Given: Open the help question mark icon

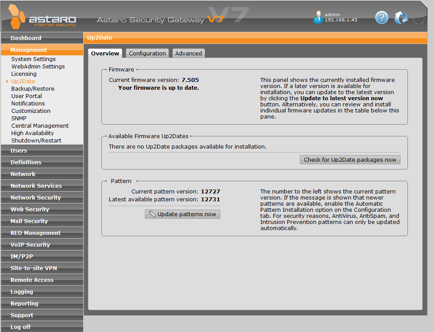Looking at the screenshot, I should [x=381, y=18].
